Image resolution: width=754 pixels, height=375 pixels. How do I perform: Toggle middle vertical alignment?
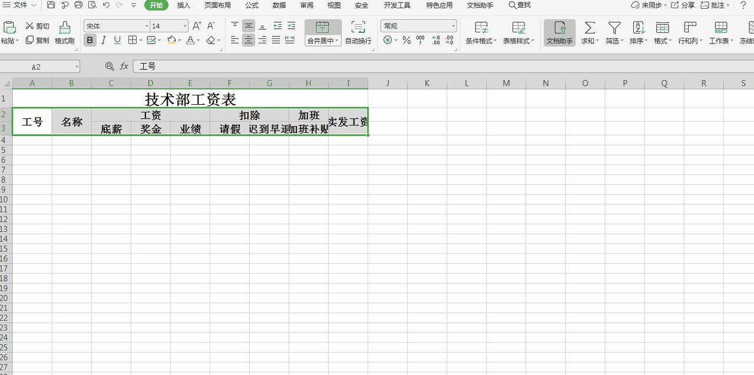[249, 26]
